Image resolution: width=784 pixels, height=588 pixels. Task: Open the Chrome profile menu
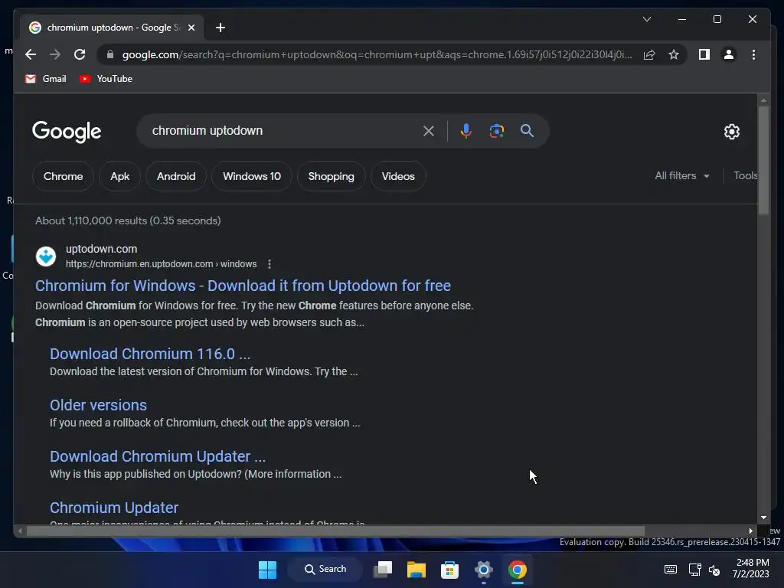click(729, 54)
